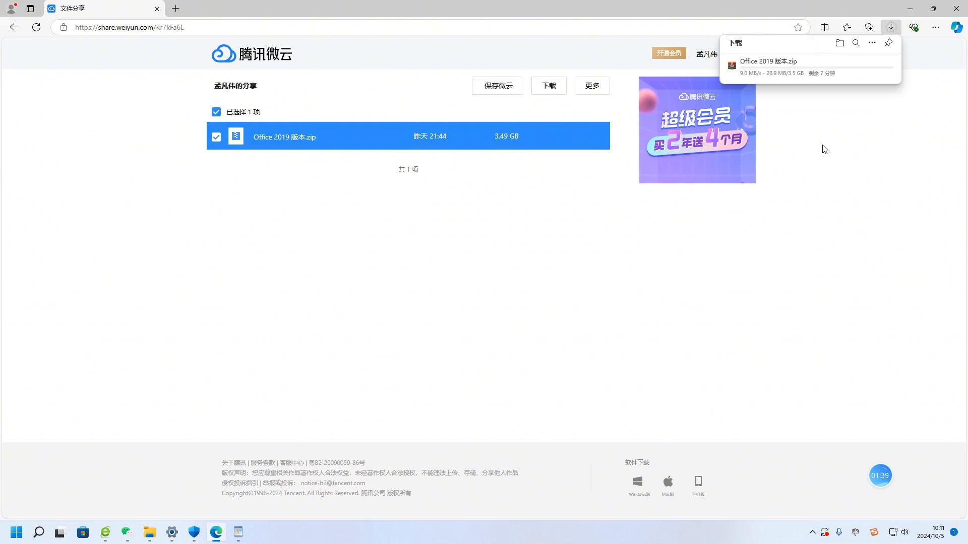Open the favorites list icon
The height and width of the screenshot is (544, 968).
(846, 27)
